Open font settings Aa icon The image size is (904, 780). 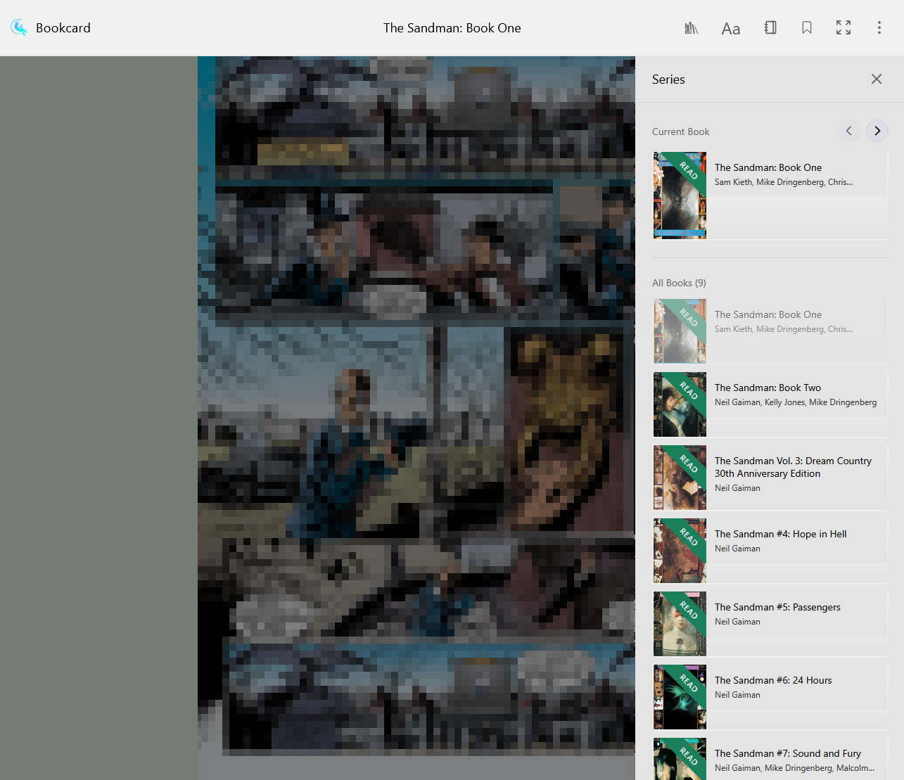[730, 29]
